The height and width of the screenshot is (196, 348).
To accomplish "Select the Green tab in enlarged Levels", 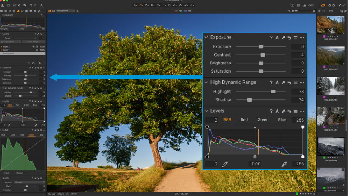I will tap(263, 119).
